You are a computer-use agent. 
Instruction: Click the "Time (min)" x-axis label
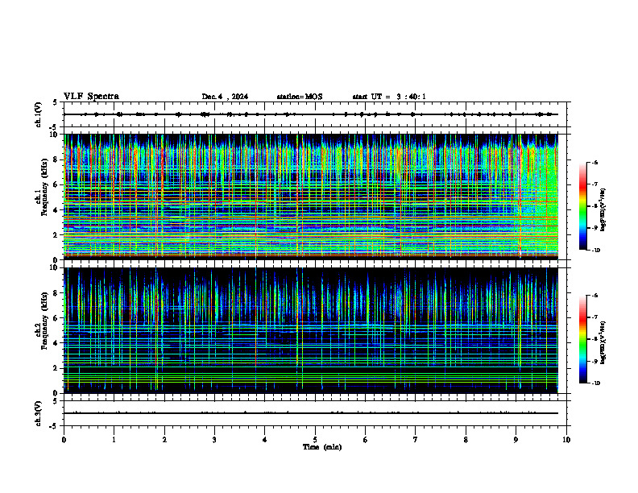322,447
